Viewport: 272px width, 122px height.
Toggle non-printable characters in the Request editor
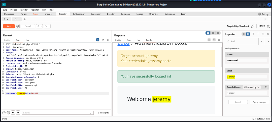click(x=103, y=40)
